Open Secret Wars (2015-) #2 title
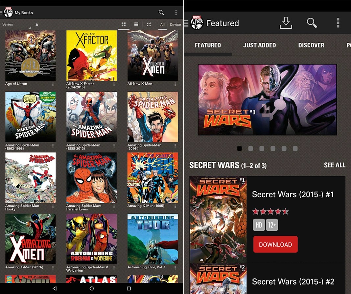This screenshot has width=351, height=294. point(293,282)
